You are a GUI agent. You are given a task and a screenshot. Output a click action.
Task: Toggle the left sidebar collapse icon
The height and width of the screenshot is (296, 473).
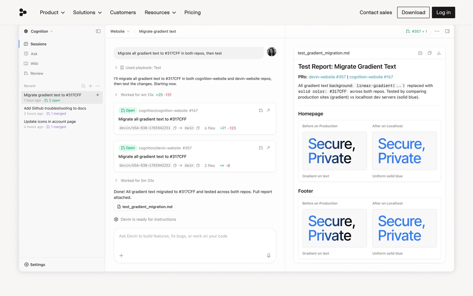(x=98, y=31)
